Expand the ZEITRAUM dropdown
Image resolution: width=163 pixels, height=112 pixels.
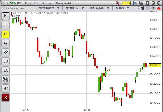coord(75,8)
